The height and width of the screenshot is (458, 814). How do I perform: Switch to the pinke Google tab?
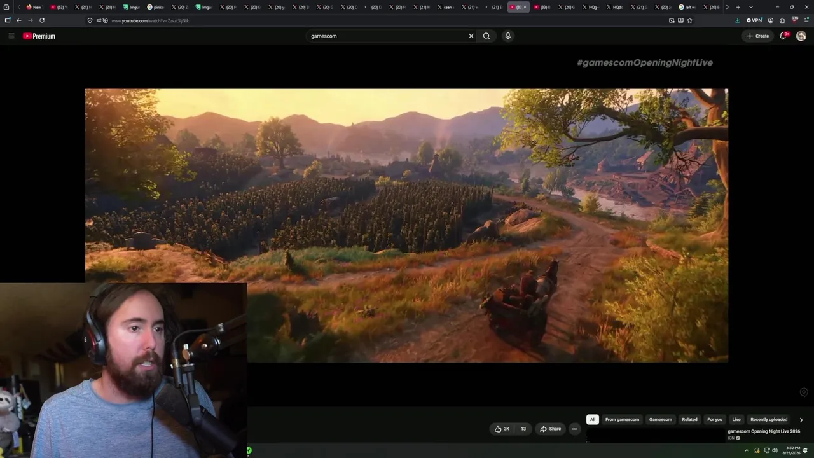[x=155, y=7]
